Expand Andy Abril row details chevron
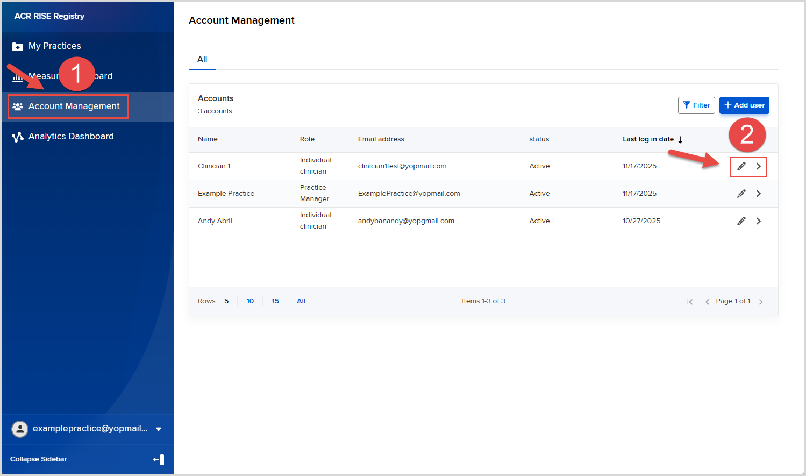Screen dimensions: 806x476 point(759,221)
